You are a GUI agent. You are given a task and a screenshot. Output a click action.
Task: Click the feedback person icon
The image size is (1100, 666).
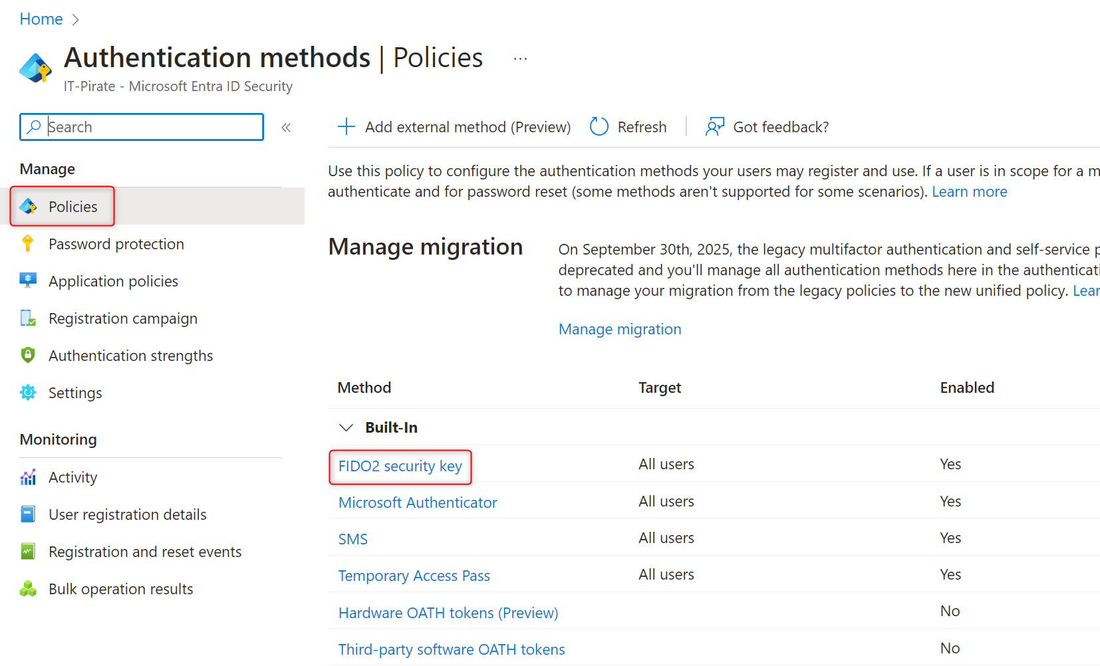[x=715, y=126]
